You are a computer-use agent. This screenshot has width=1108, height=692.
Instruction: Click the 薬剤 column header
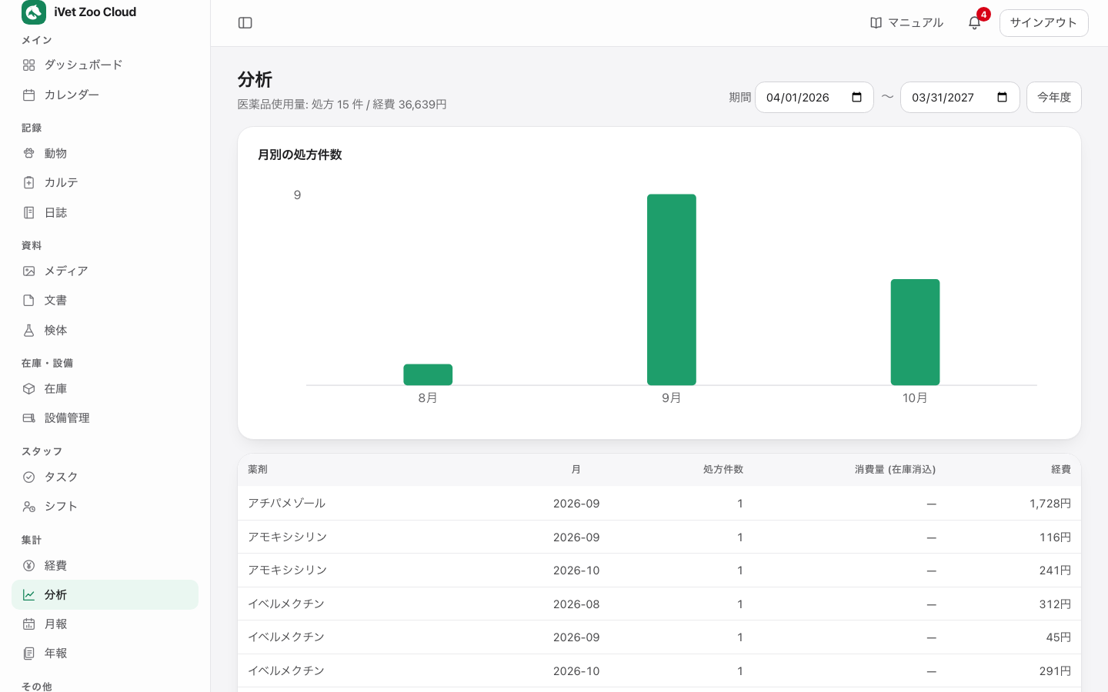(258, 470)
